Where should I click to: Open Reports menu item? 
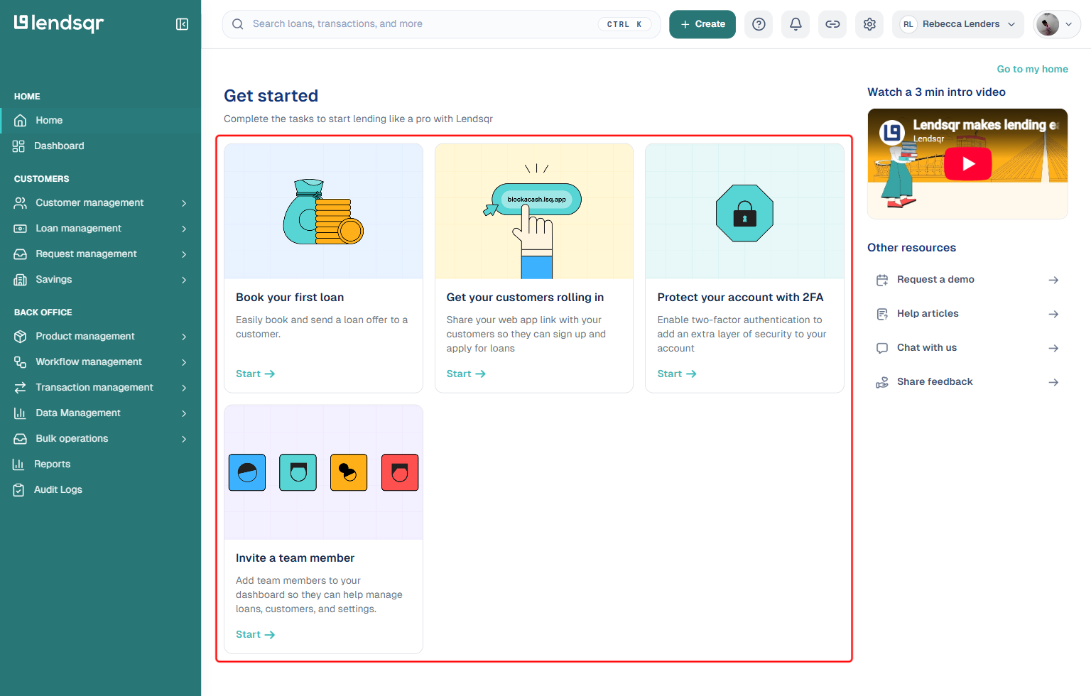(101, 464)
